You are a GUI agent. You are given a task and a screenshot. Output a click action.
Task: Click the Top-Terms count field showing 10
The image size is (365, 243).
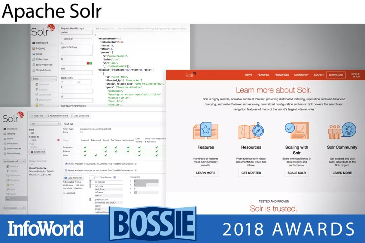point(92,177)
